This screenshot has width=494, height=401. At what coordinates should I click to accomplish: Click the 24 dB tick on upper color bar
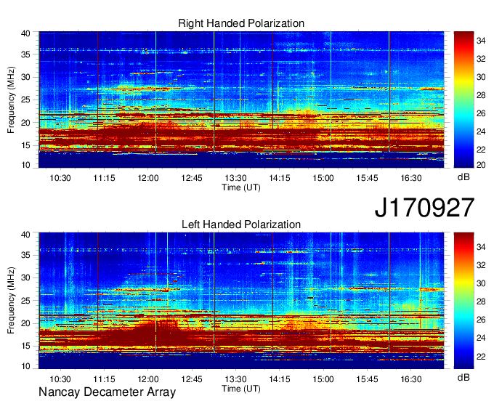tap(481, 131)
